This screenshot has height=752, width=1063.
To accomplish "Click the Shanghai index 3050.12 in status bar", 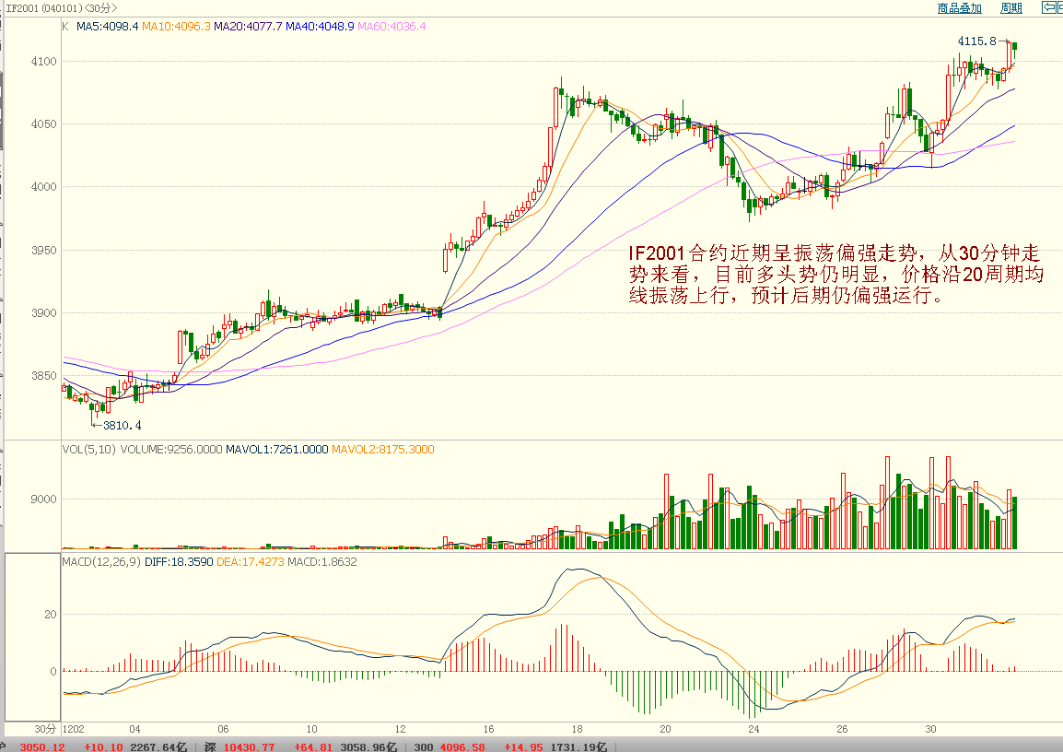I will (x=42, y=746).
